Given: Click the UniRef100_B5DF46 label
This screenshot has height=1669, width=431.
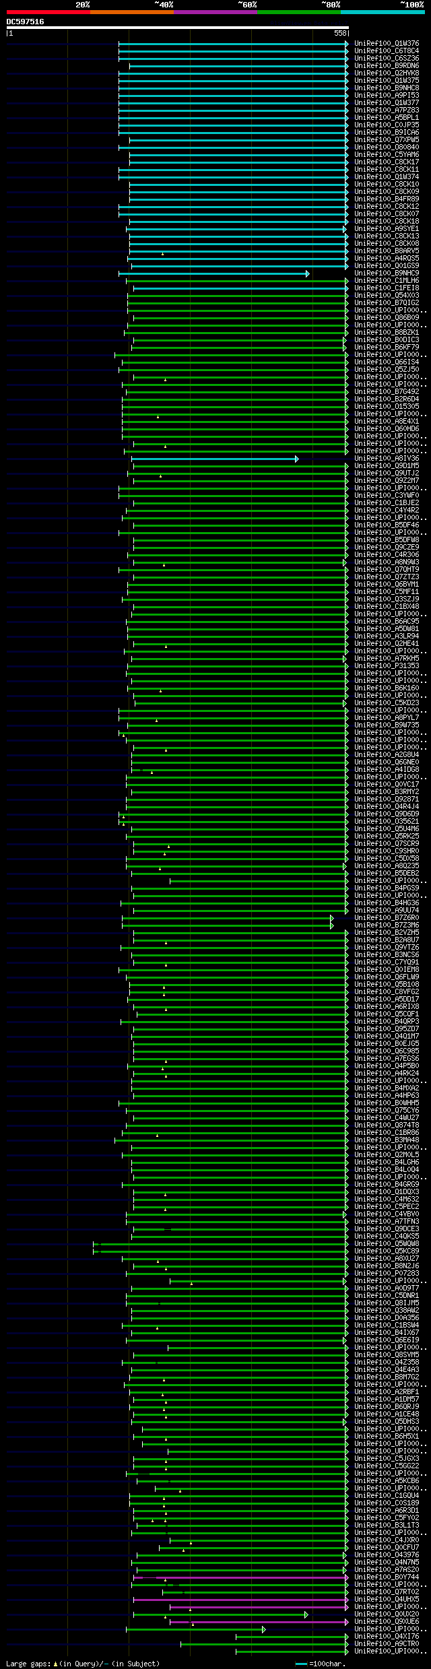Looking at the screenshot, I should tap(387, 525).
